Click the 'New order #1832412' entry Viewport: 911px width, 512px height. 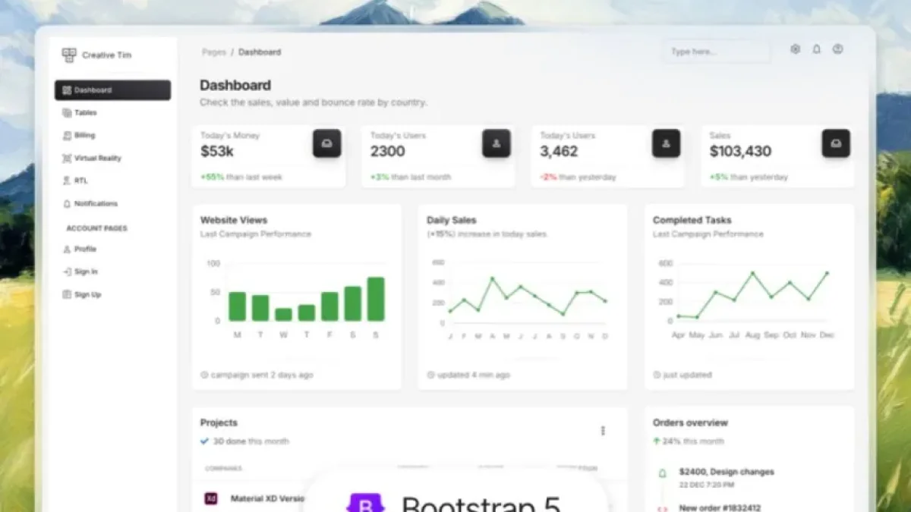coord(720,508)
